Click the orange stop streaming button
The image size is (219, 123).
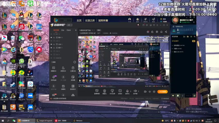162,92
